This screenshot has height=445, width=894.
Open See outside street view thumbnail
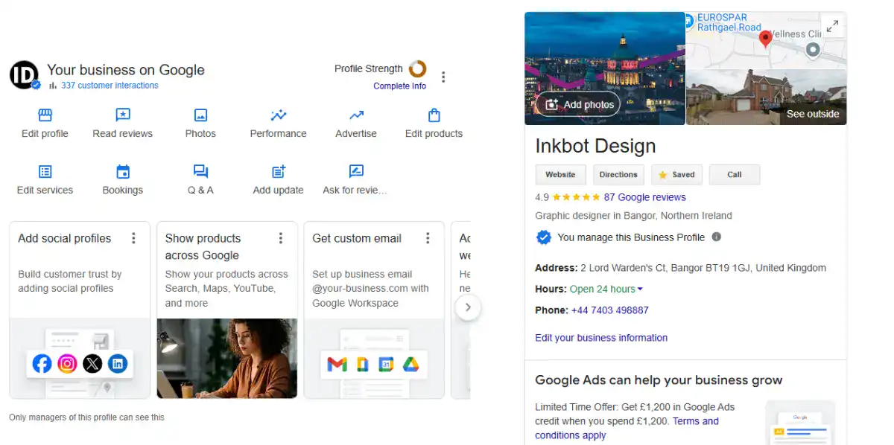tap(766, 97)
